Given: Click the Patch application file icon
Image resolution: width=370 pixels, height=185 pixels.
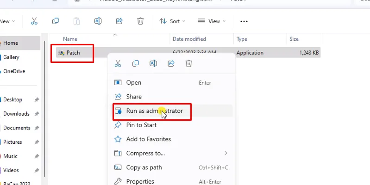Looking at the screenshot, I should [x=61, y=53].
